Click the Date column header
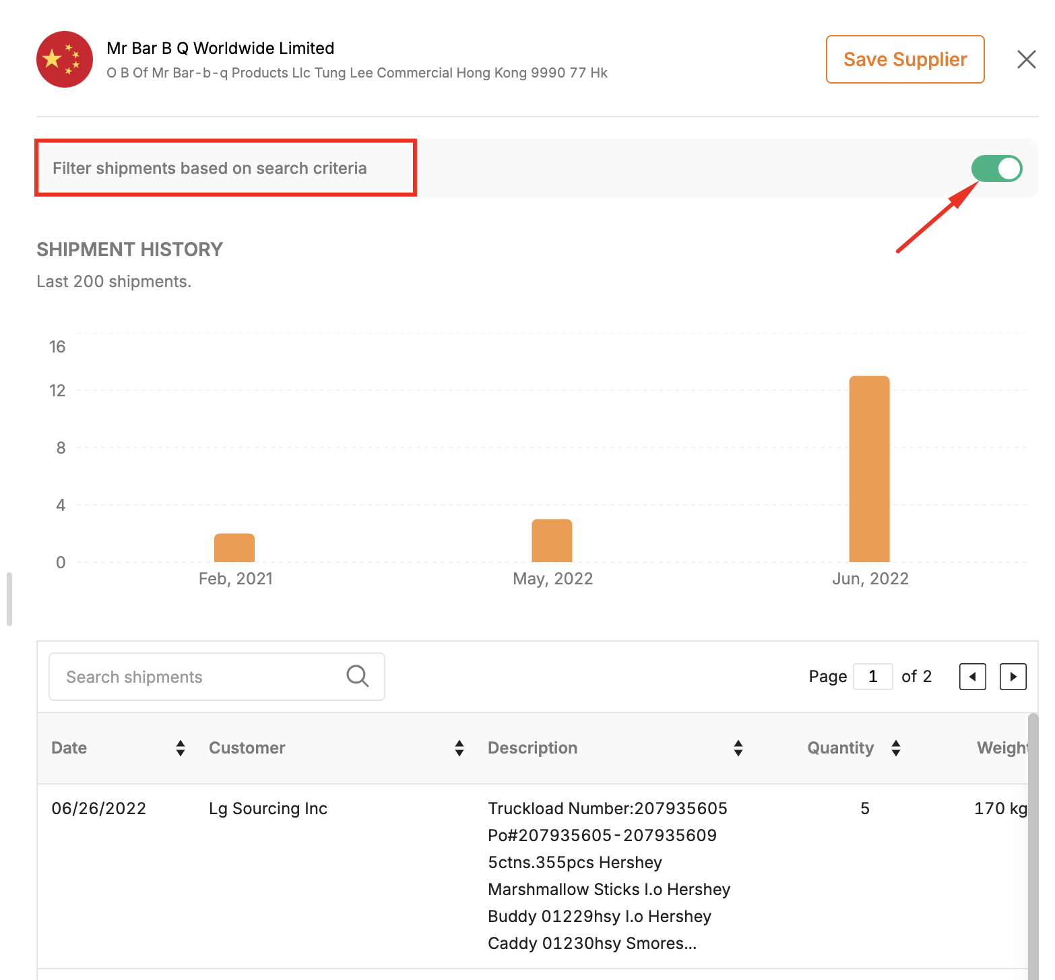Screen dimensions: 1055x980 [x=69, y=748]
